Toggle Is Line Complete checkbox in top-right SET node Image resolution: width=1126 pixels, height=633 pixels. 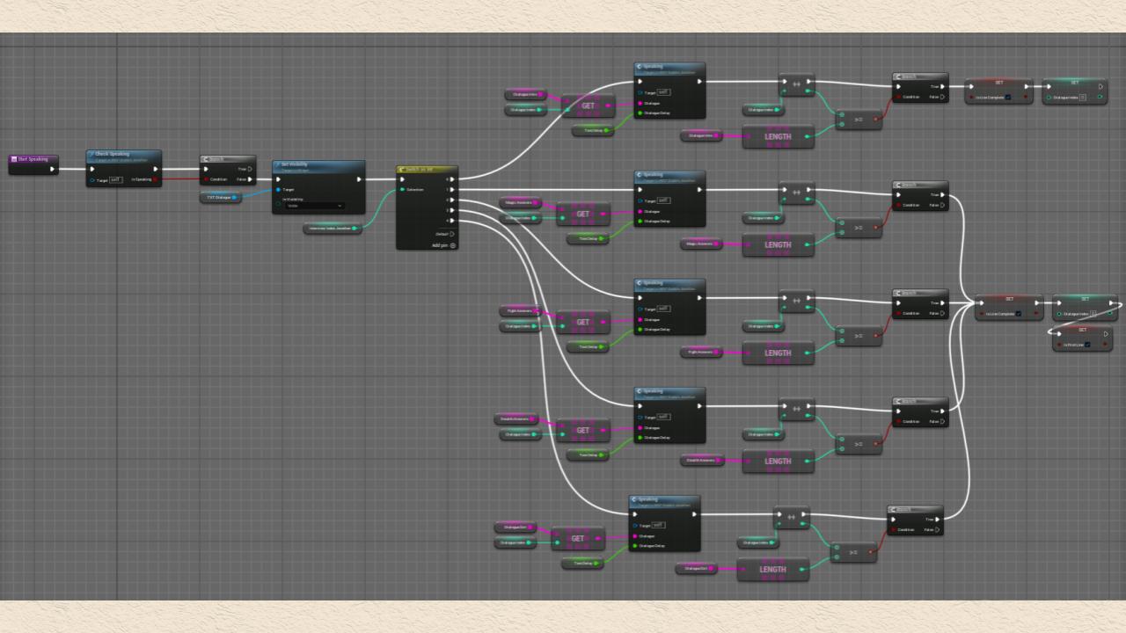coord(1008,98)
